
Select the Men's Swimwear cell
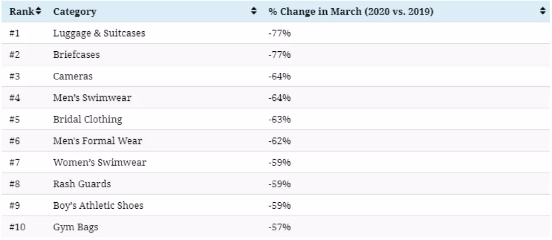pyautogui.click(x=92, y=98)
